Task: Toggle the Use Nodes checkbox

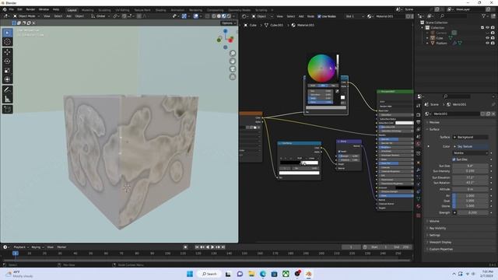Action: click(x=319, y=16)
